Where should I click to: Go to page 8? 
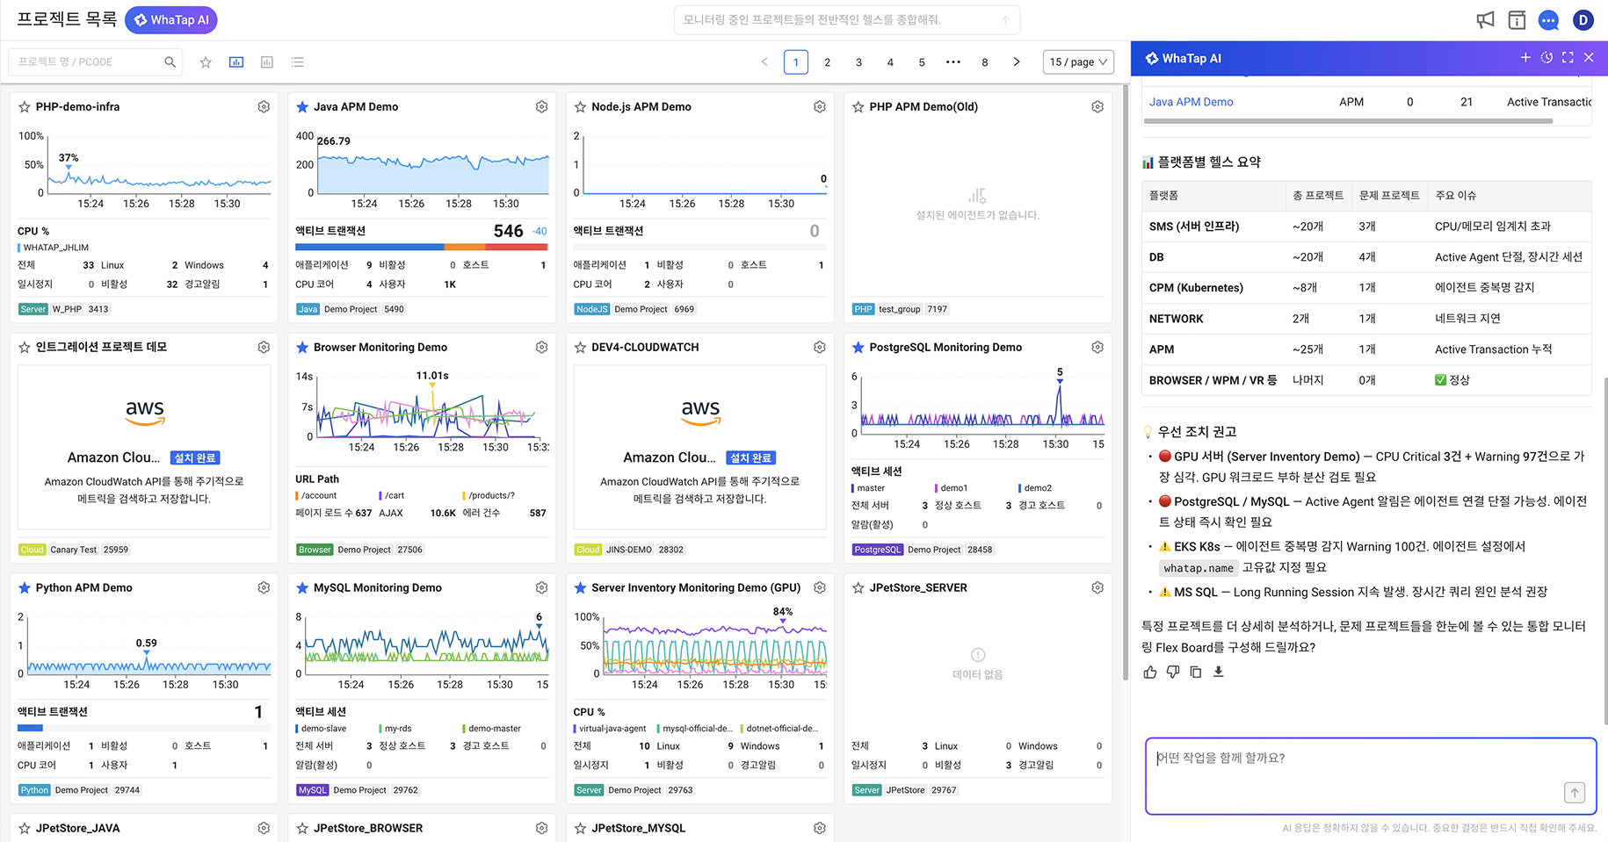click(985, 62)
